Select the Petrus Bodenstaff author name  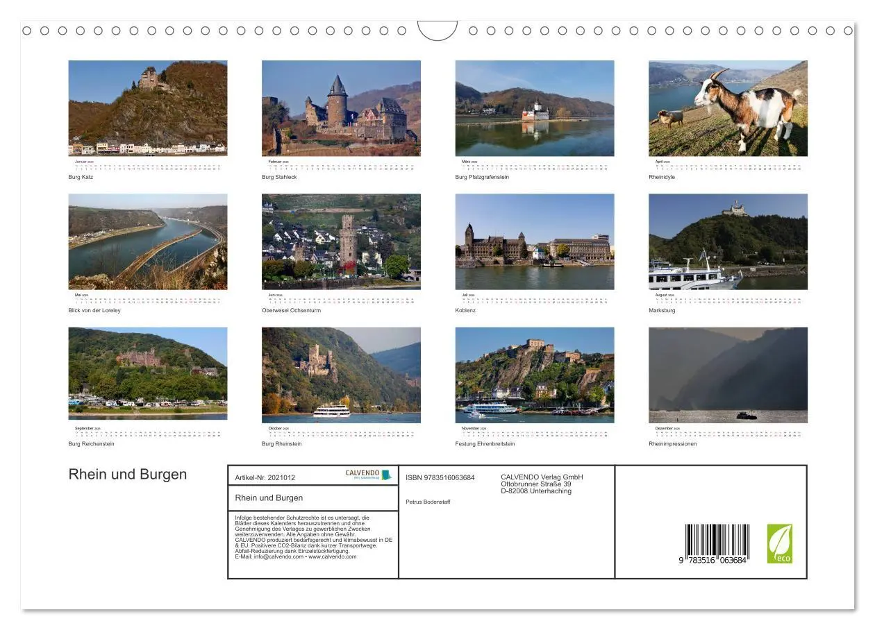427,502
